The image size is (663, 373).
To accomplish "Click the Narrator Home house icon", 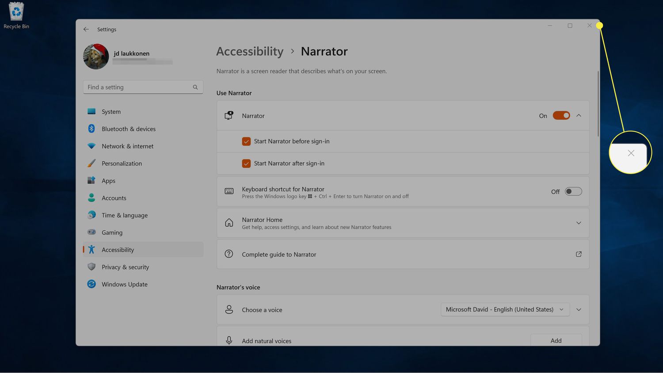I will (x=229, y=223).
